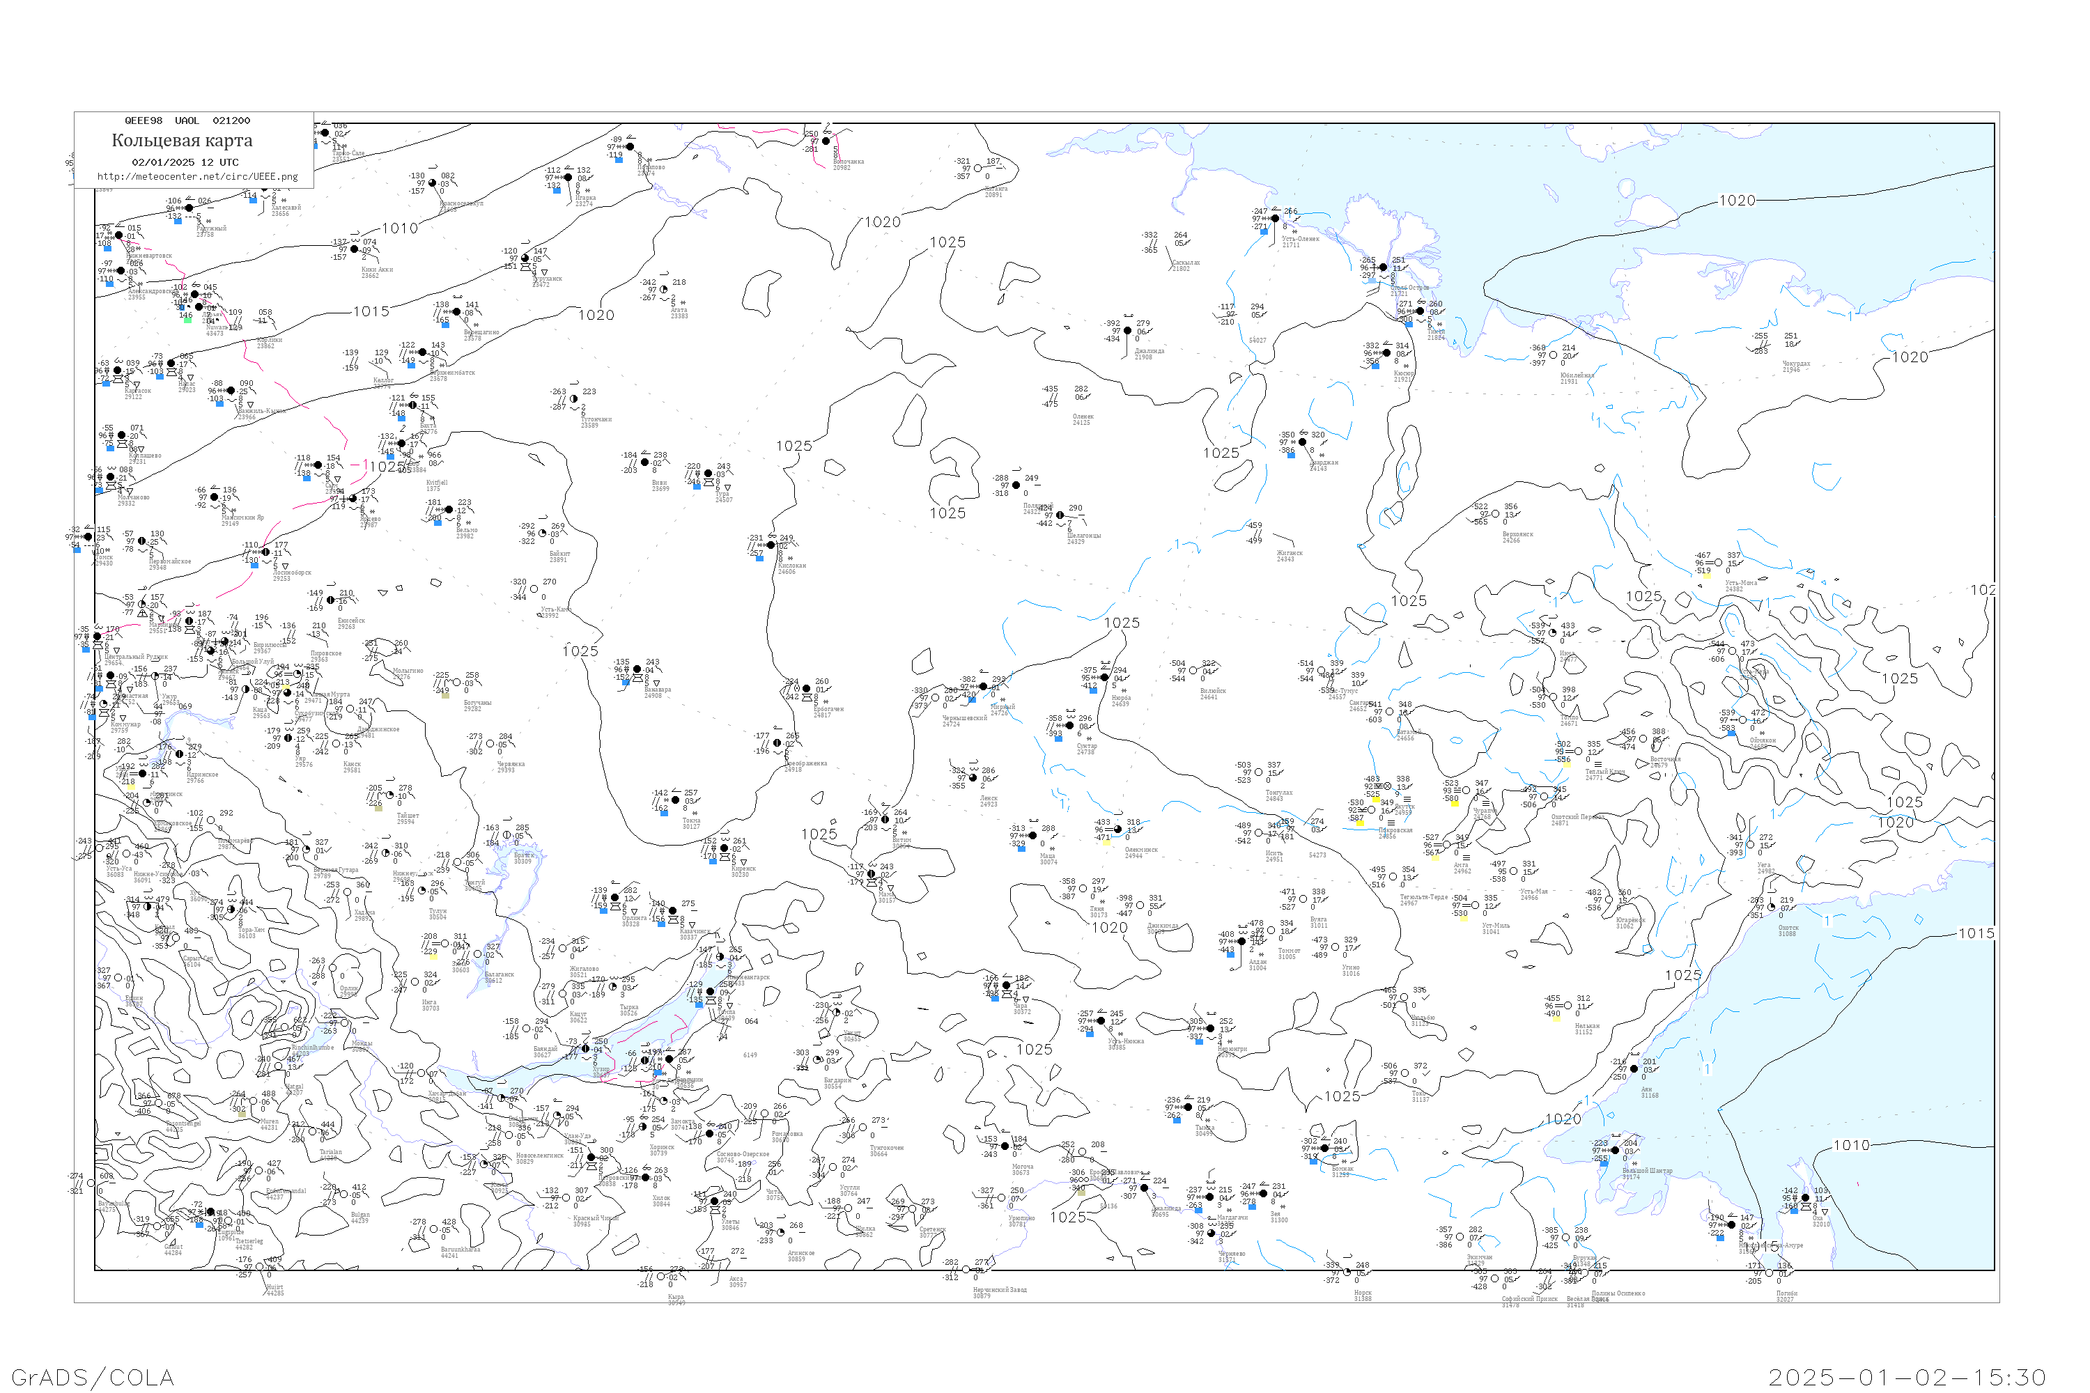
Task: Click the blue square marker at Кюсюр
Action: pos(1375,366)
